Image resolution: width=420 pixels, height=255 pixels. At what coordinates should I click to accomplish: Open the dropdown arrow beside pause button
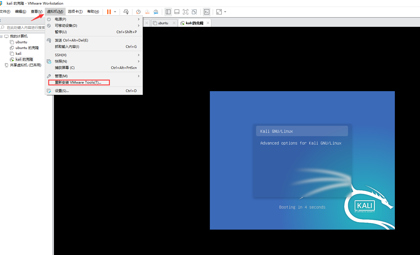[x=115, y=12]
